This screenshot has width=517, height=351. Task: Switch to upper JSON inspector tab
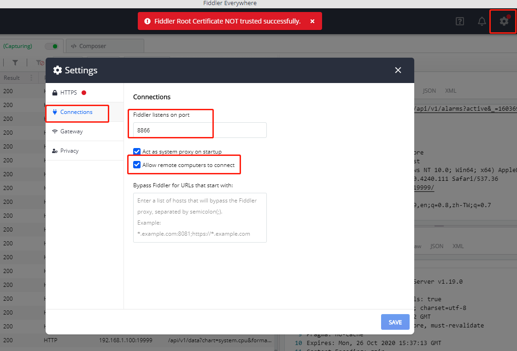pyautogui.click(x=429, y=91)
